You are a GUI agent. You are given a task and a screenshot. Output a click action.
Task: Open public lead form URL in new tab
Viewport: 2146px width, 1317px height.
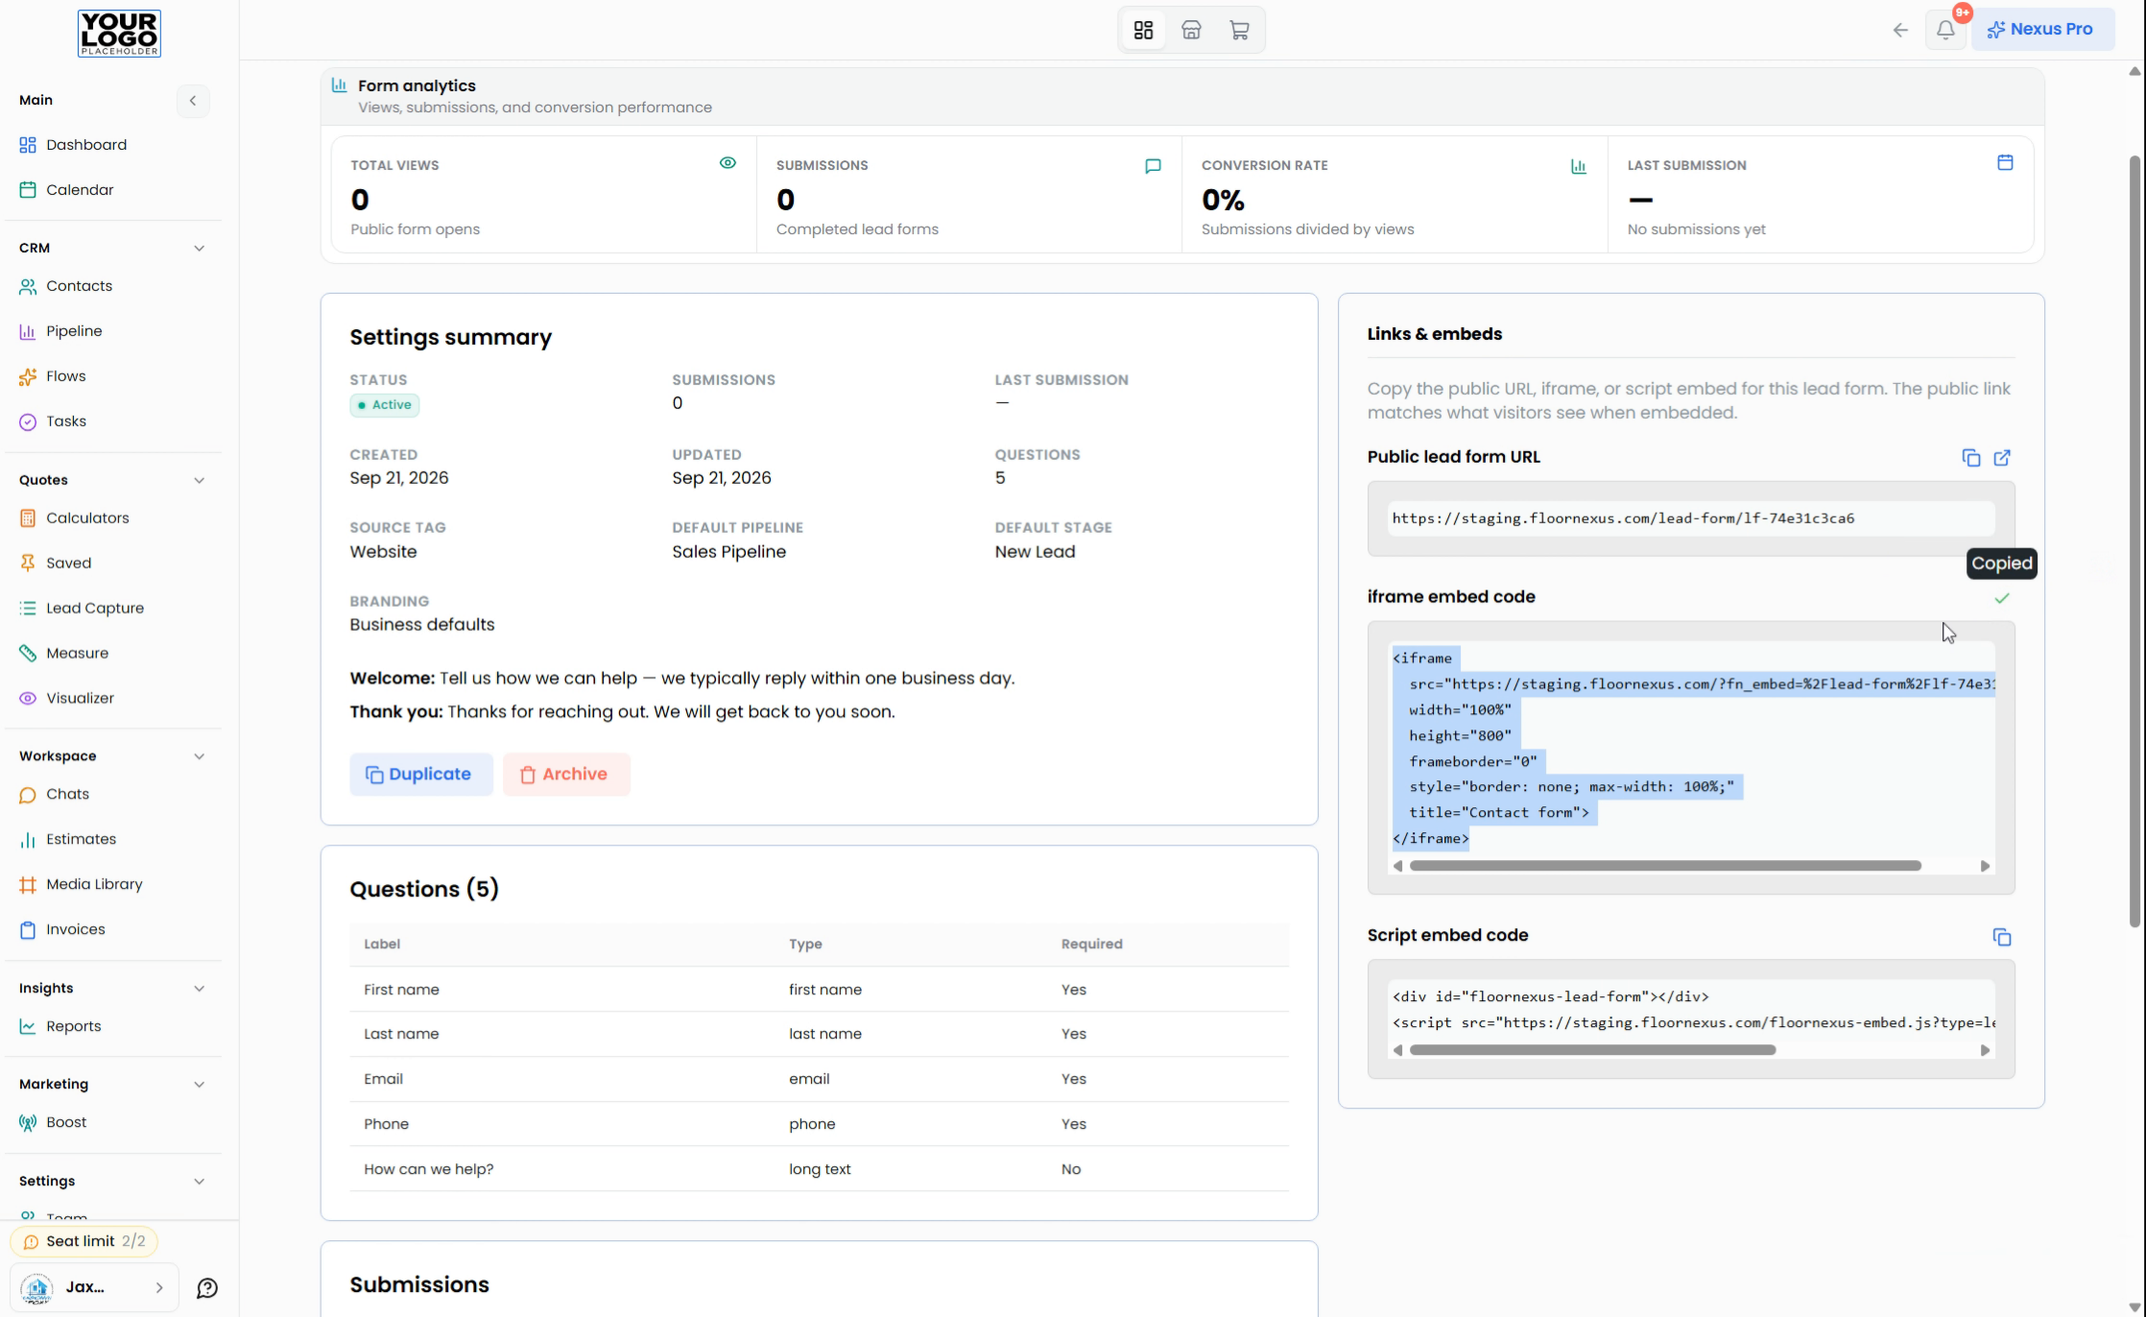[x=2002, y=458]
